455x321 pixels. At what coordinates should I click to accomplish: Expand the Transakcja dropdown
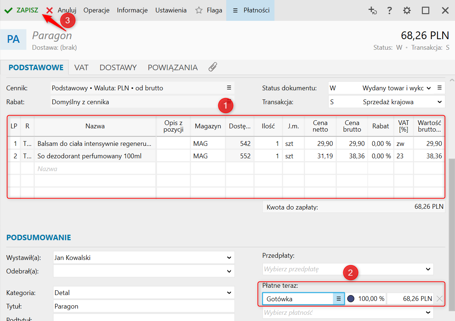pyautogui.click(x=439, y=102)
